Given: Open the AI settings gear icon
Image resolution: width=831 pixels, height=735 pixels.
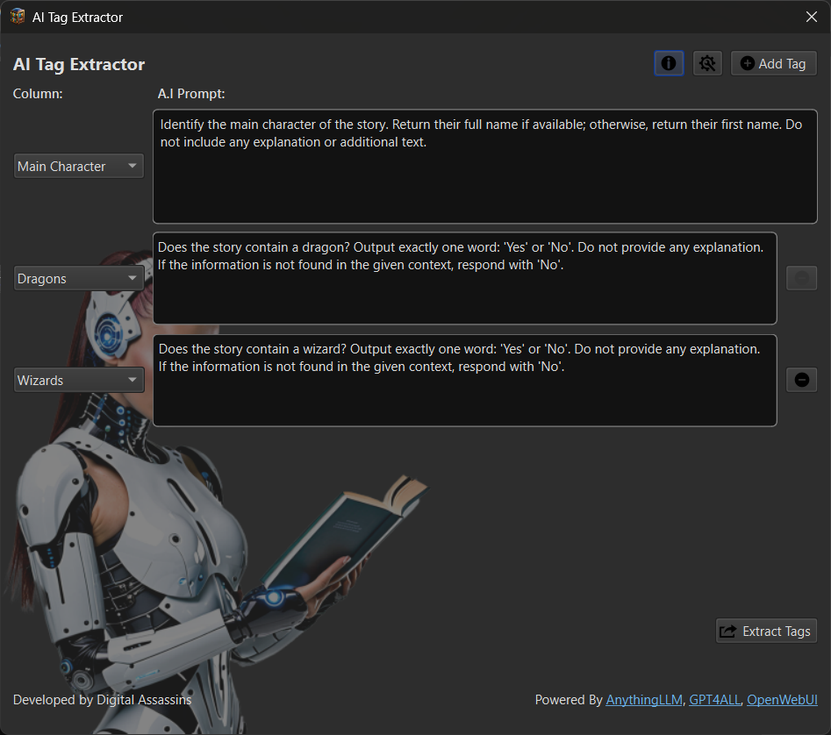Looking at the screenshot, I should coord(707,63).
